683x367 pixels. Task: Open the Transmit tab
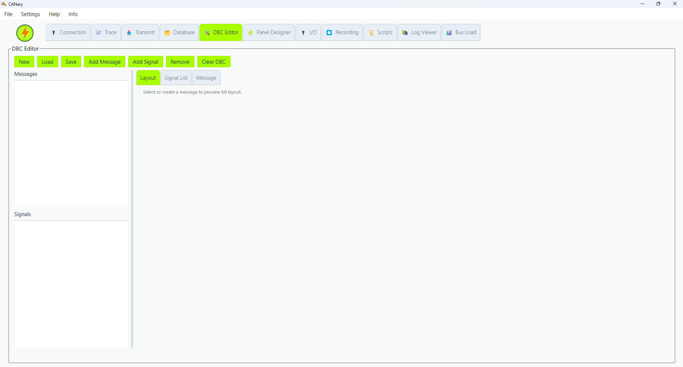point(140,32)
